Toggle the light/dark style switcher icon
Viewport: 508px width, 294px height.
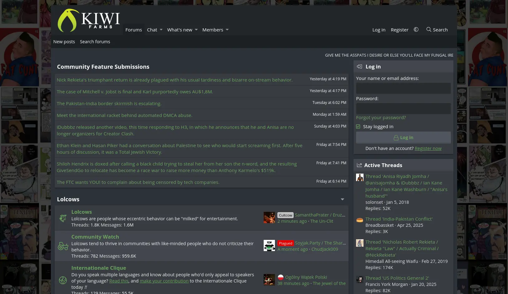pyautogui.click(x=416, y=30)
